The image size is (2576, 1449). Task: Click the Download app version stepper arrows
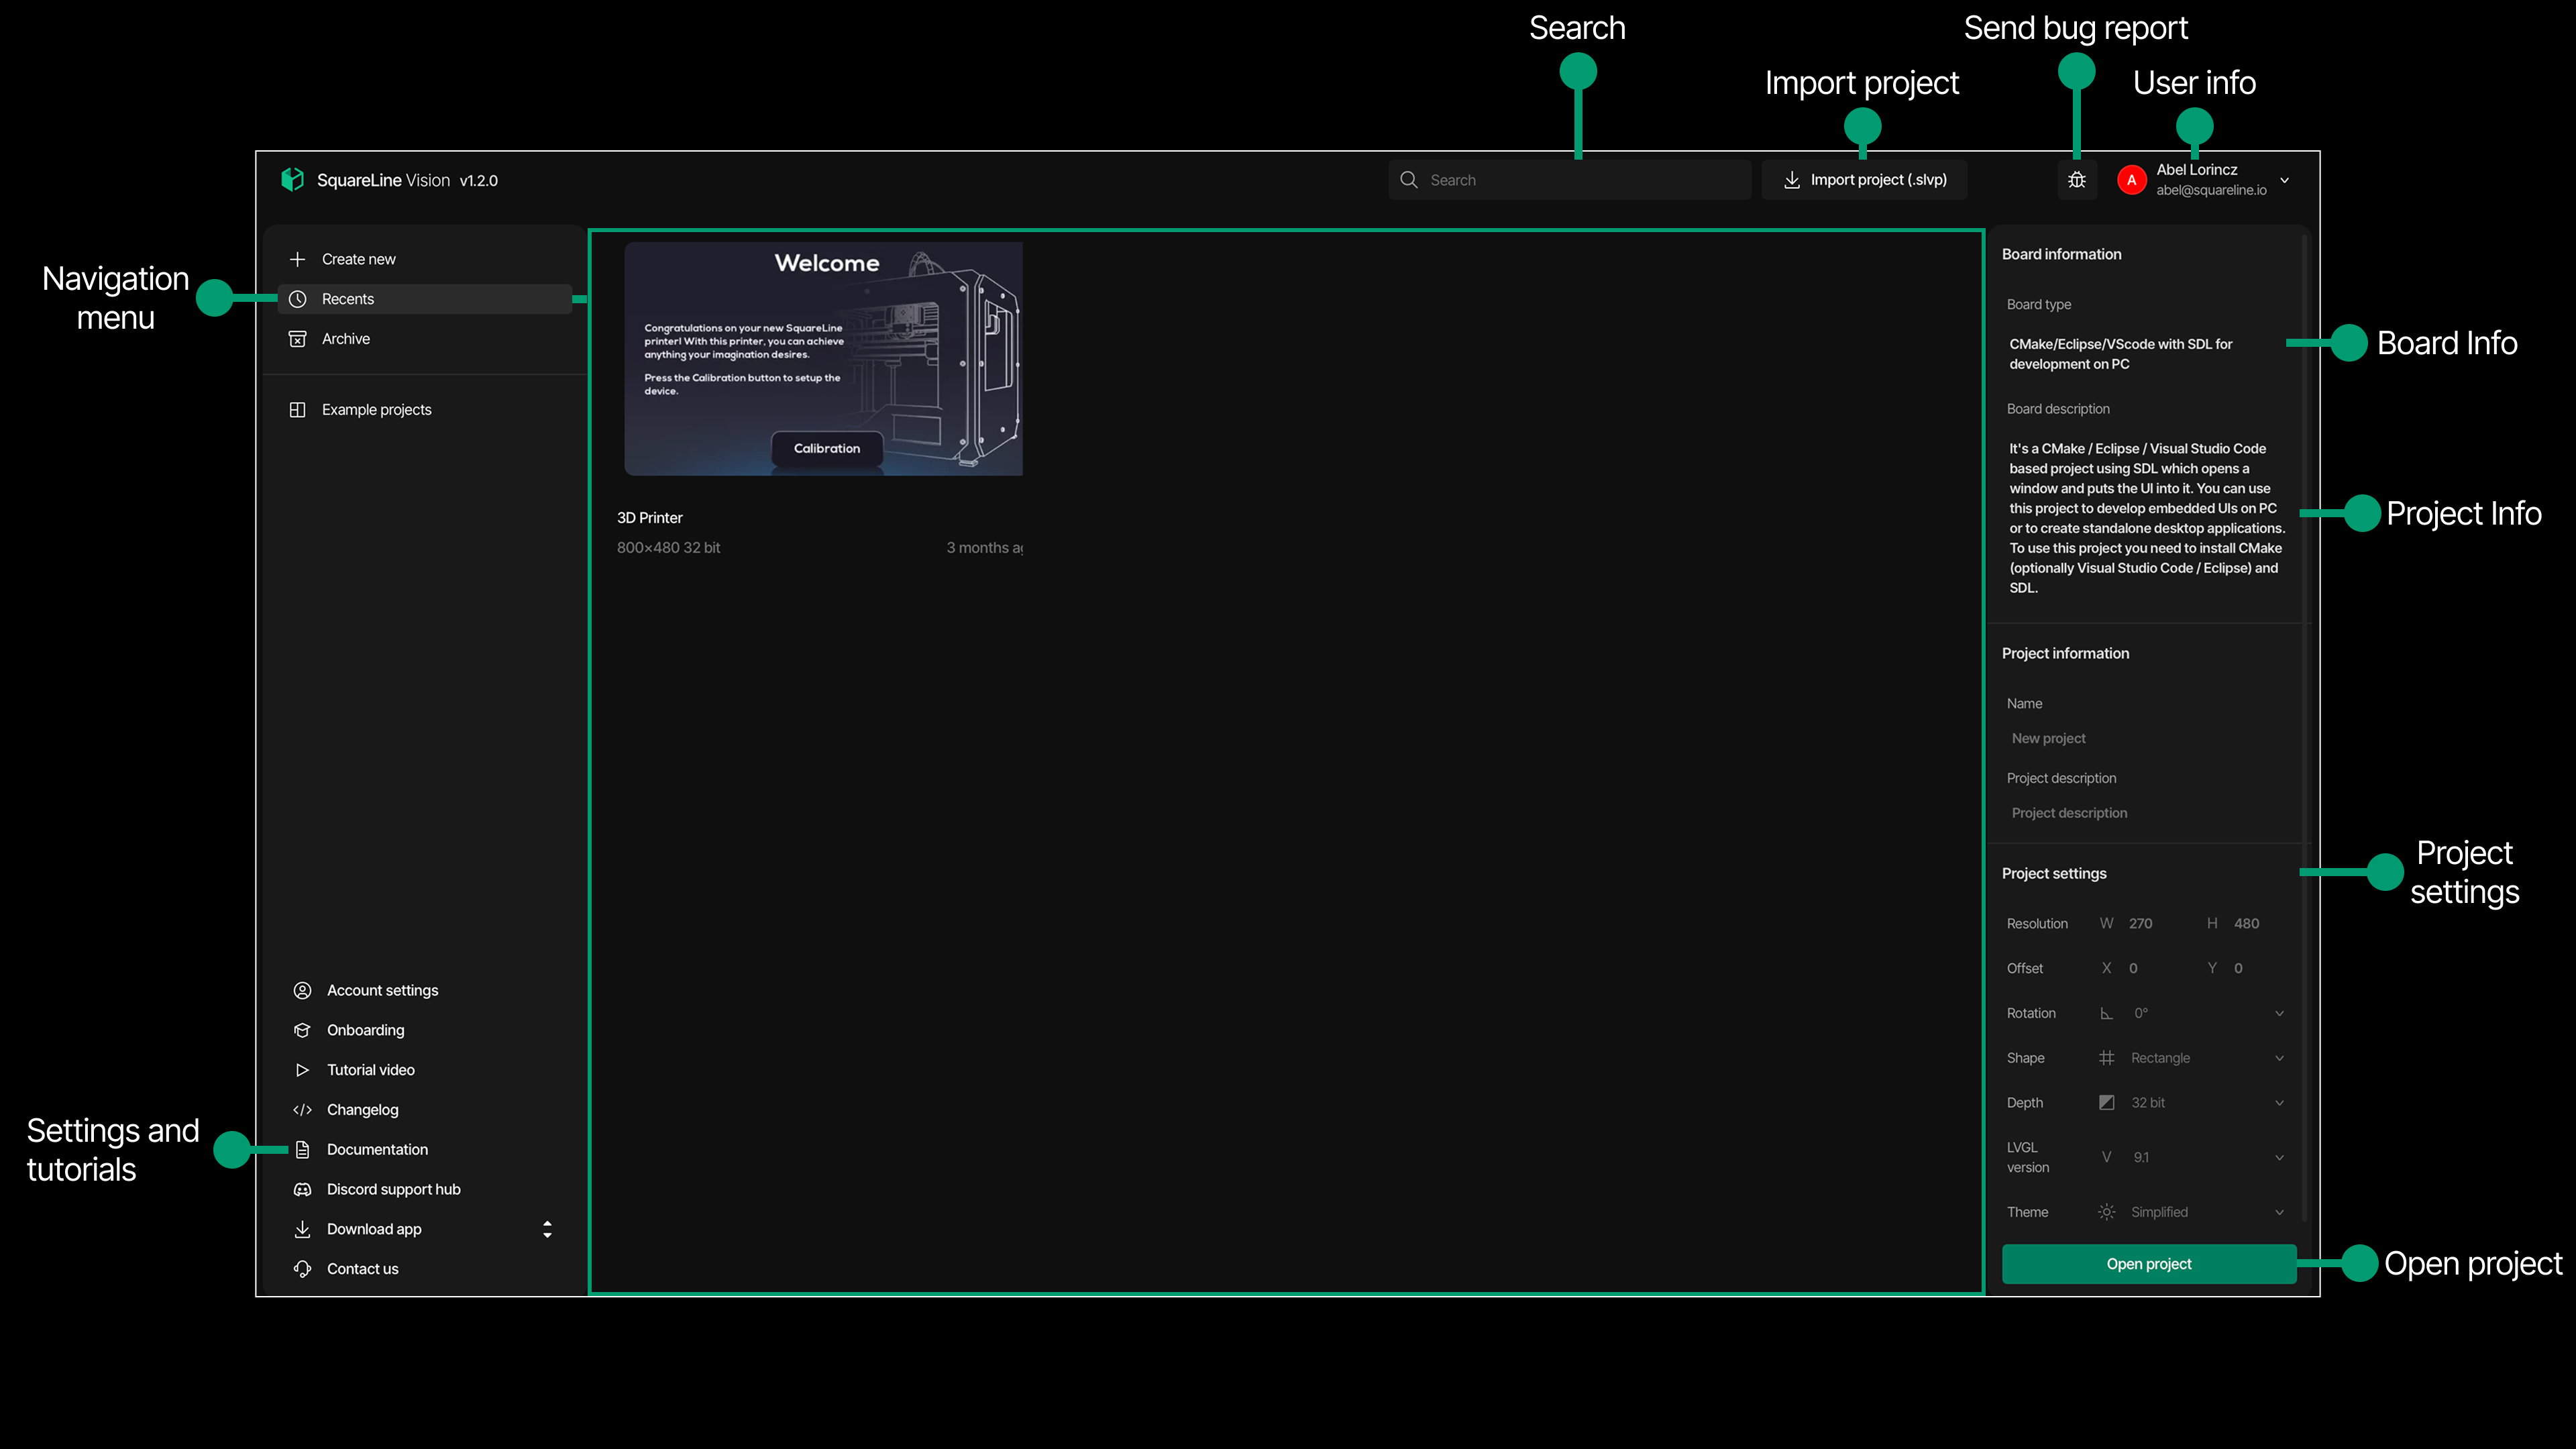(547, 1228)
